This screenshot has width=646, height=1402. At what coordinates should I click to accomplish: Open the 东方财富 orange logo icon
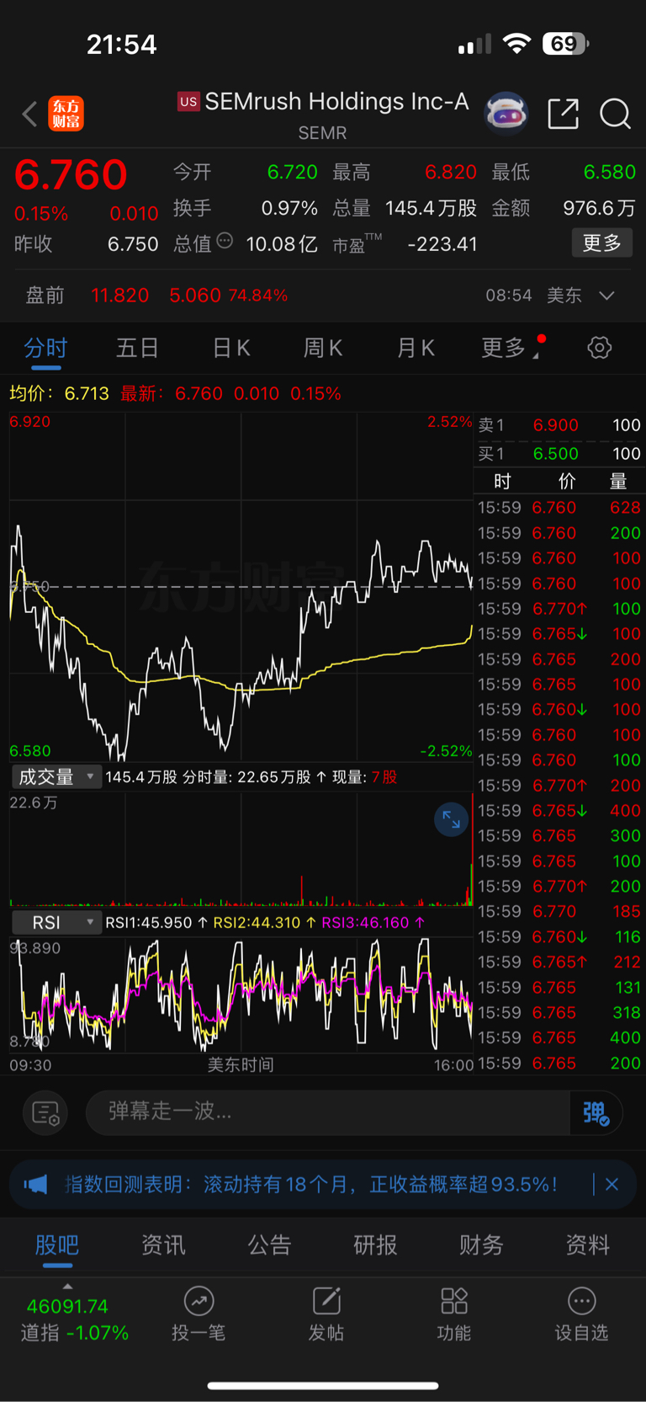[x=66, y=114]
